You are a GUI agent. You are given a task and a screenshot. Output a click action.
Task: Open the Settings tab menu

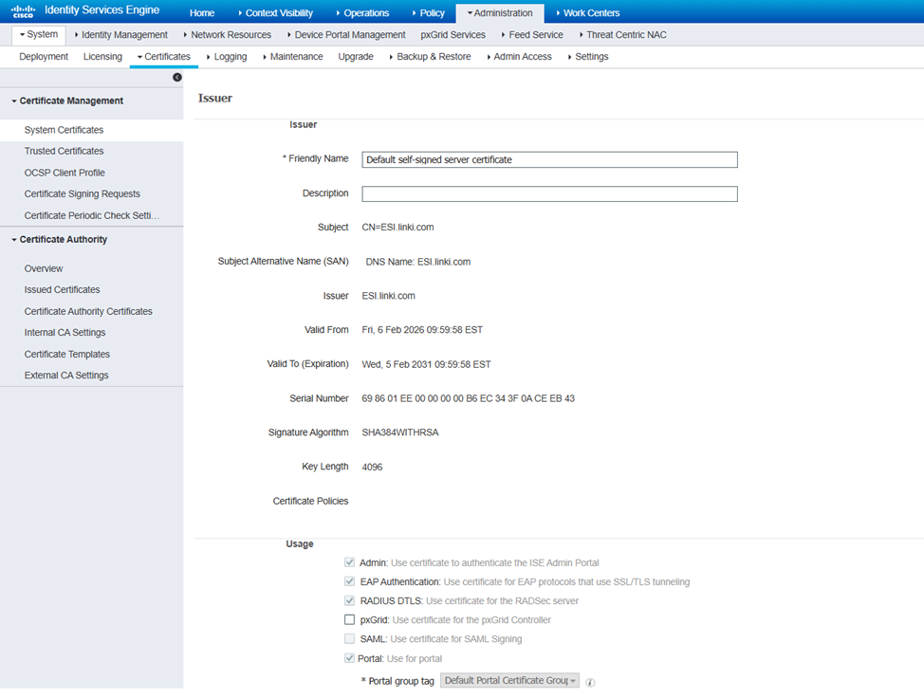pos(588,57)
